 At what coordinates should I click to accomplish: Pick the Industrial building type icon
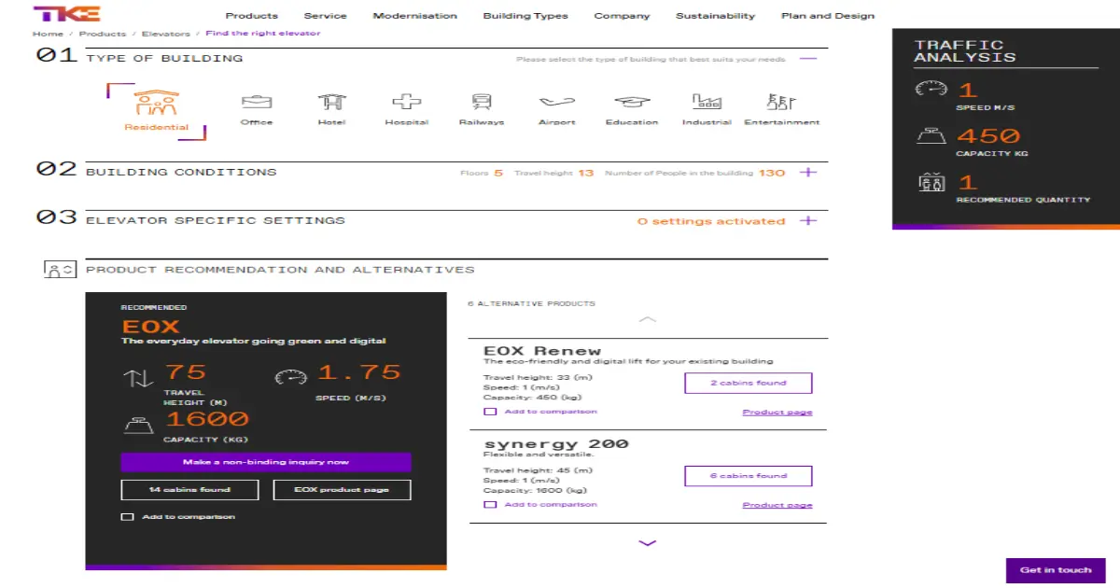(707, 102)
